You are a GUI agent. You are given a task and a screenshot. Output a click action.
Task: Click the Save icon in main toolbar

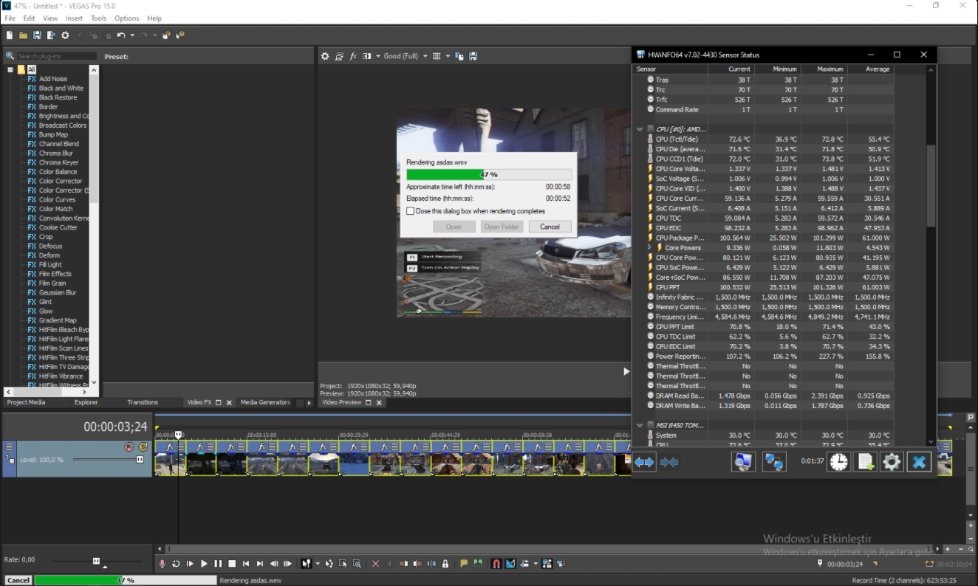[37, 35]
